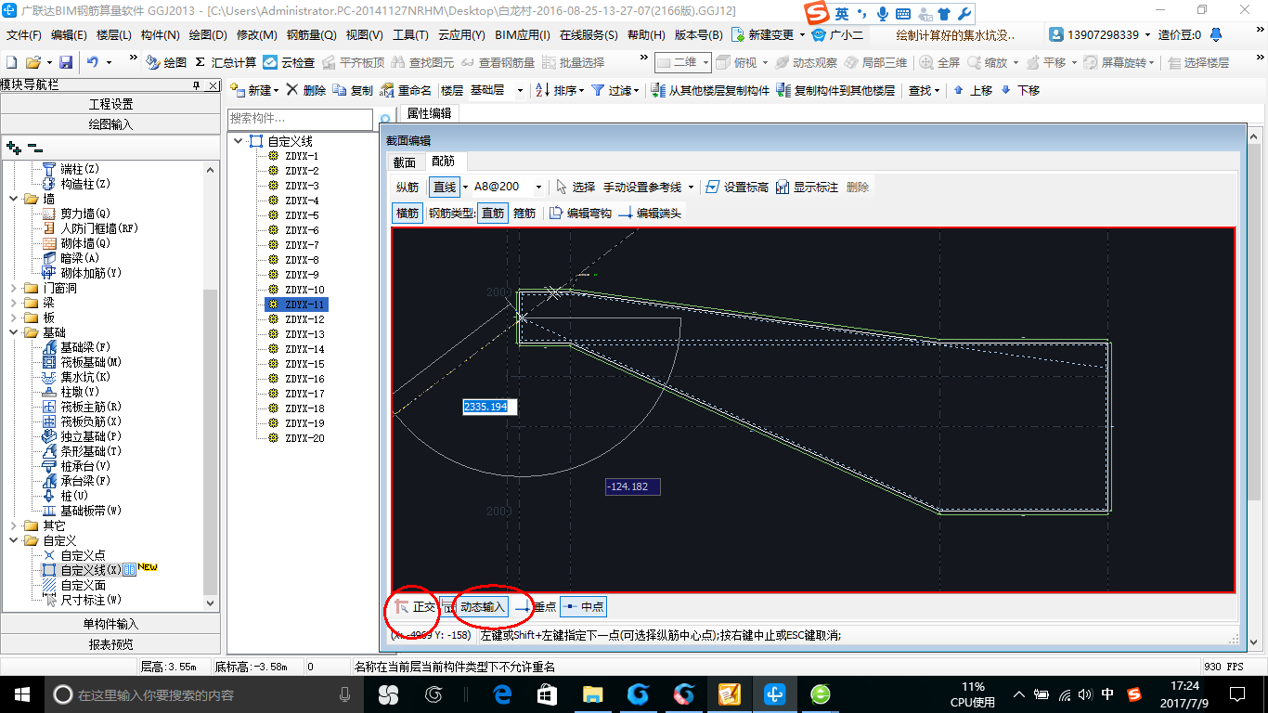Click 复制构件到其他楼层
Image resolution: width=1268 pixels, height=713 pixels.
tap(835, 90)
